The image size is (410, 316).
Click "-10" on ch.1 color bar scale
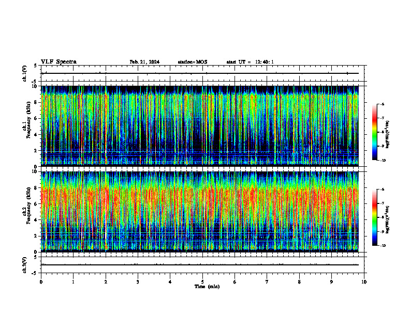(383, 161)
